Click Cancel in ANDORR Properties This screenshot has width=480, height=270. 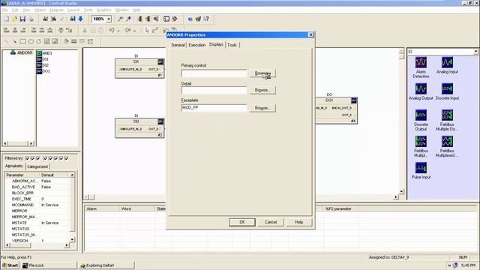tap(271, 222)
